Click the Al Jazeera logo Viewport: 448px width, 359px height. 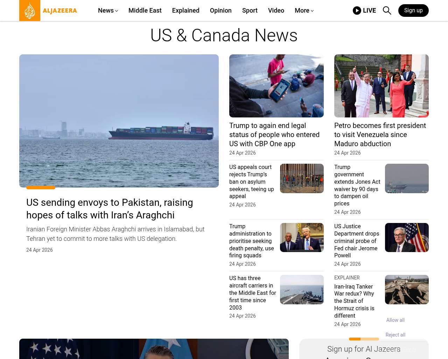48,11
